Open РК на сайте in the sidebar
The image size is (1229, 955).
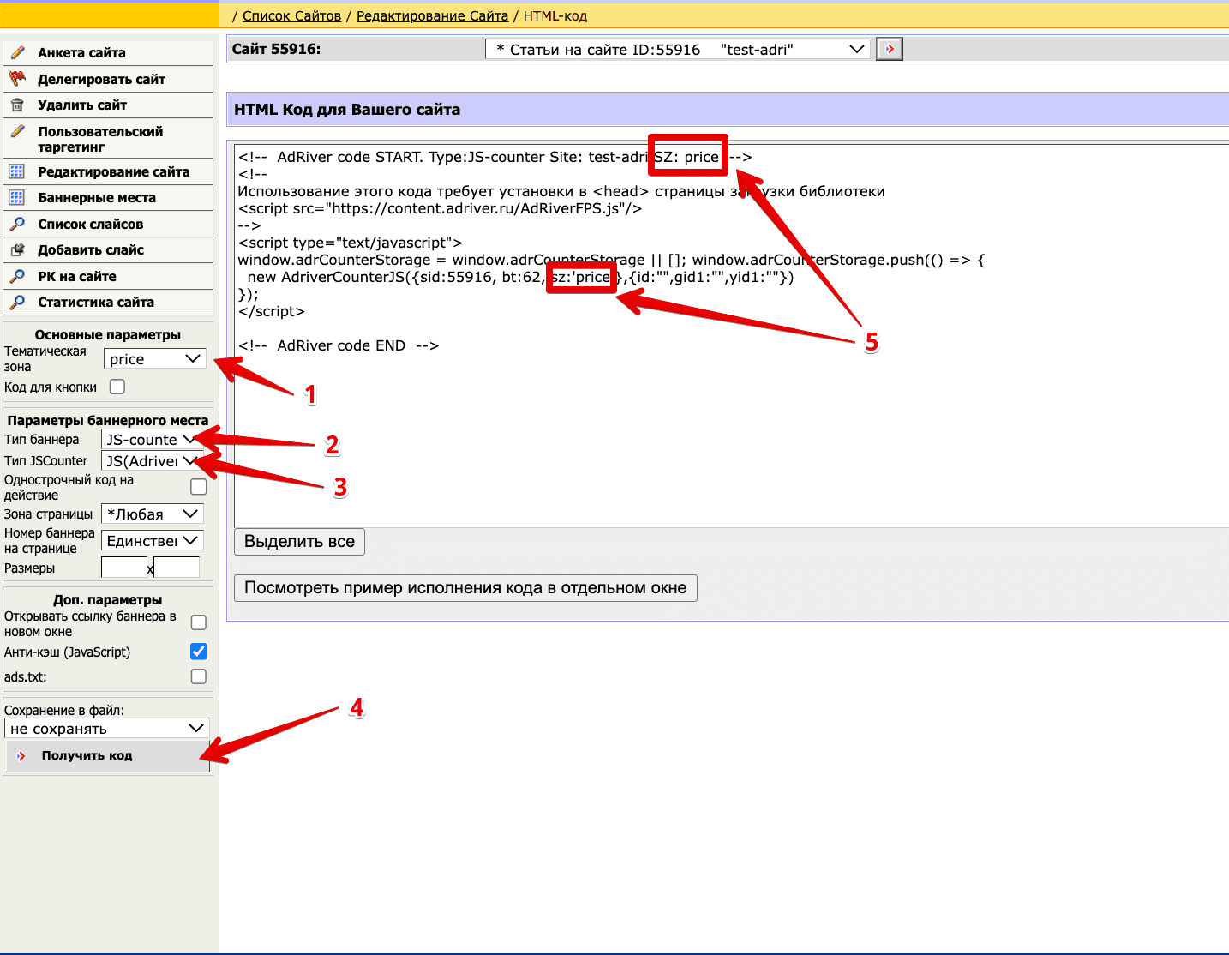point(108,276)
